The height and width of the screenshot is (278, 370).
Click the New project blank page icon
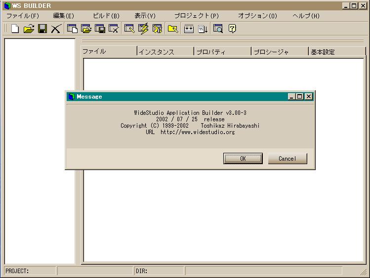pyautogui.click(x=15, y=29)
